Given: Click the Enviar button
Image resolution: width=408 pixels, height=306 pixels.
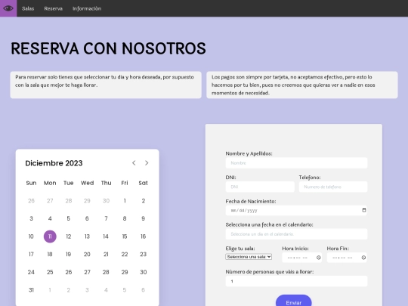Looking at the screenshot, I should click(293, 301).
